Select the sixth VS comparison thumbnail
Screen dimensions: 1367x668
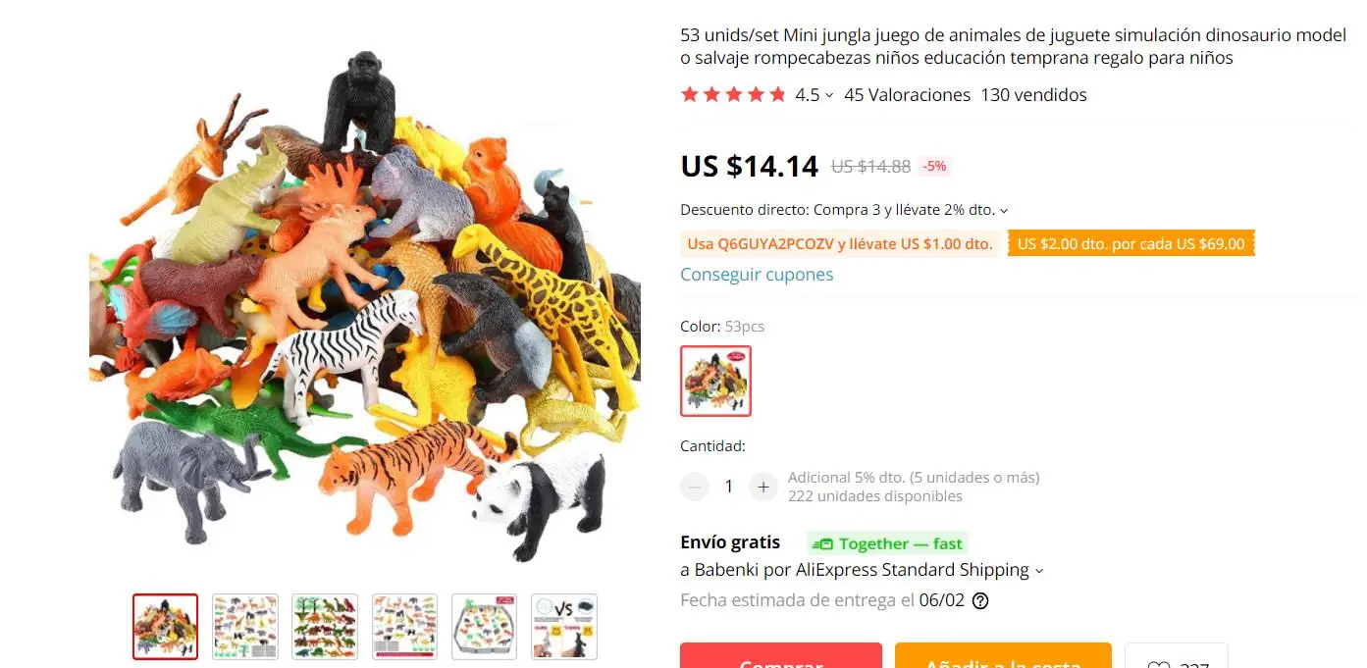563,627
